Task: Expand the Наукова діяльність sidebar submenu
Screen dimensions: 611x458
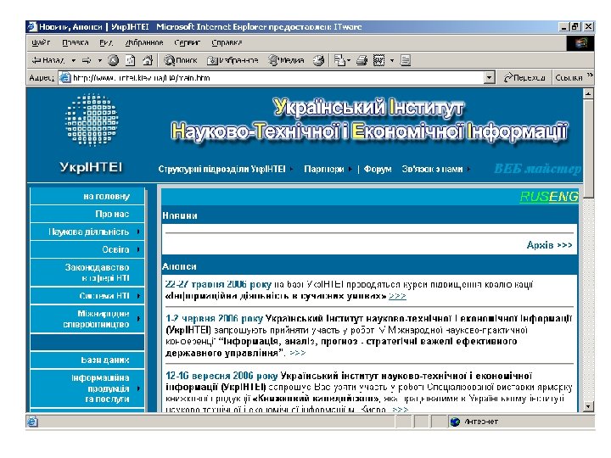Action: pyautogui.click(x=87, y=232)
